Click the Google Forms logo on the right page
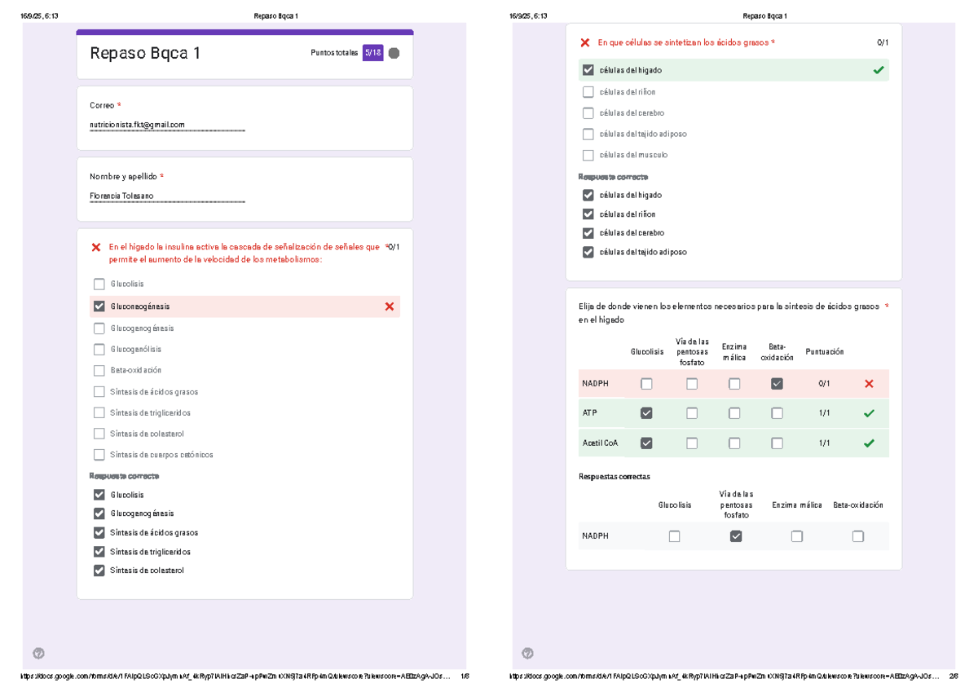Viewport: 978px width, 692px height. [x=527, y=653]
